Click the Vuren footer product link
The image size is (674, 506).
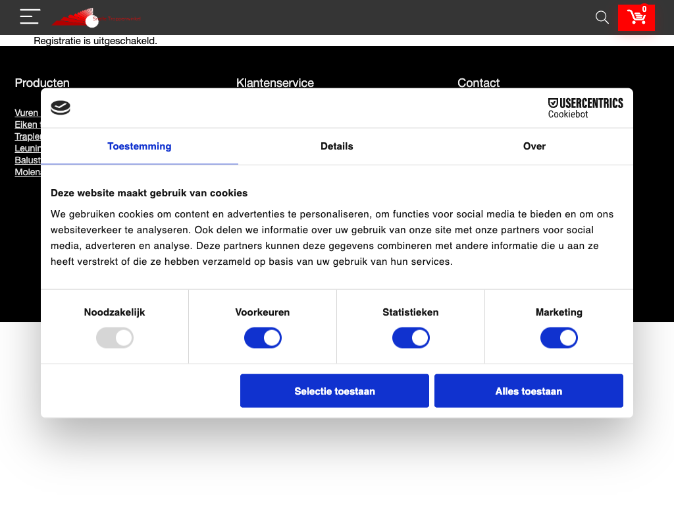(27, 113)
